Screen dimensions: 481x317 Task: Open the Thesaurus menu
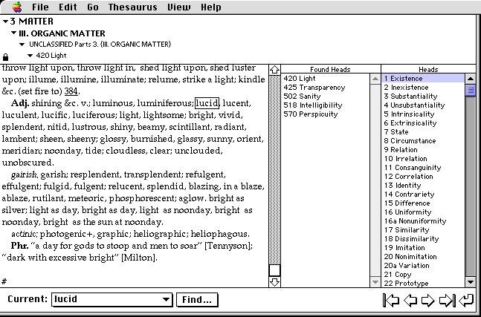133,7
